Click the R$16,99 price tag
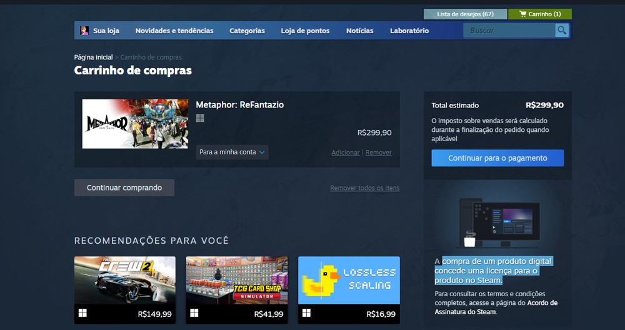 pos(381,314)
